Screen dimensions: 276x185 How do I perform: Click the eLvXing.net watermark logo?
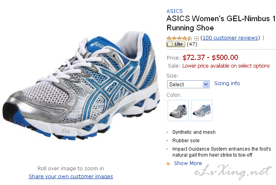pyautogui.click(x=233, y=172)
